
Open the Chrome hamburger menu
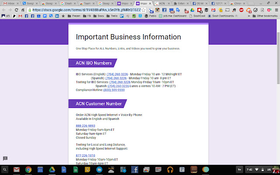click(x=276, y=10)
